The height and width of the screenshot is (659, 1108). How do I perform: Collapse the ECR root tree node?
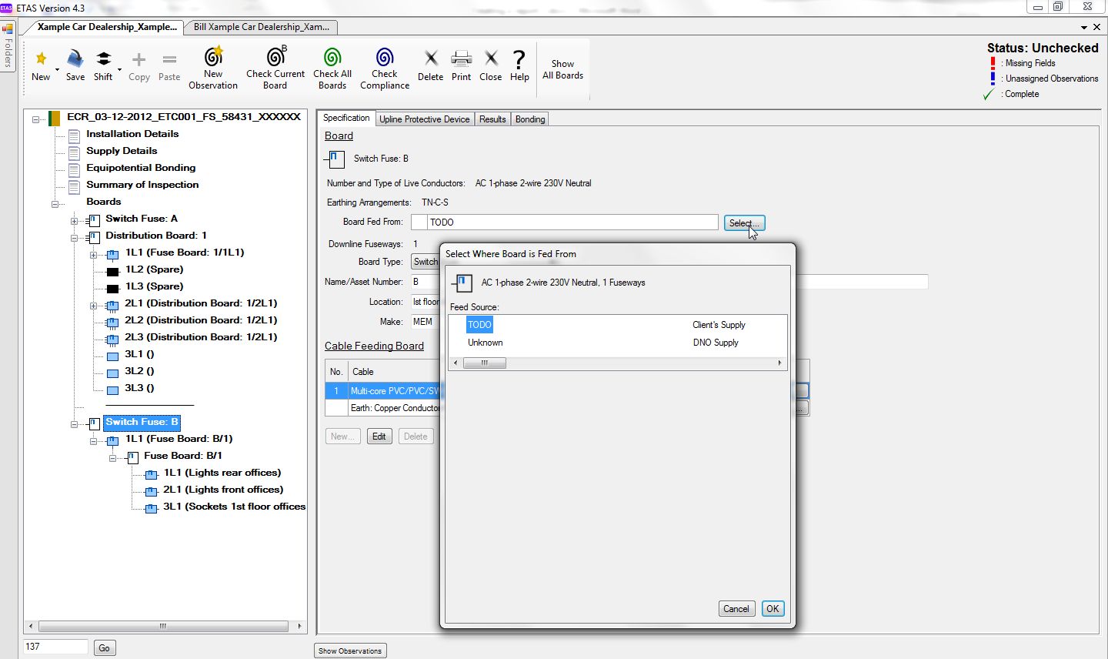point(36,119)
